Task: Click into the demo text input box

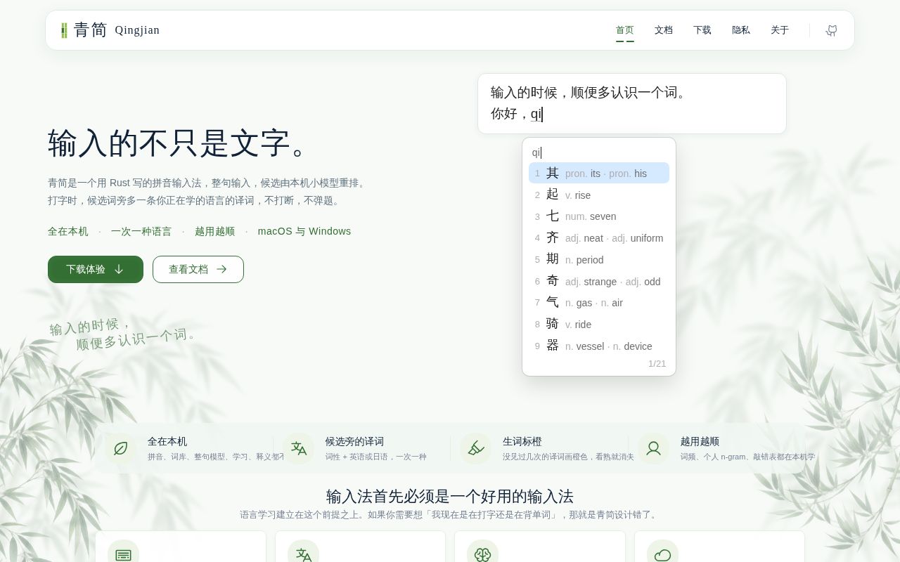Action: (632, 103)
